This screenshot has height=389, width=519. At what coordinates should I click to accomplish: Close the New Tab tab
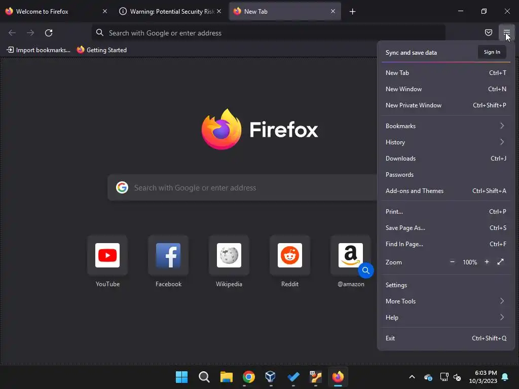pos(333,11)
